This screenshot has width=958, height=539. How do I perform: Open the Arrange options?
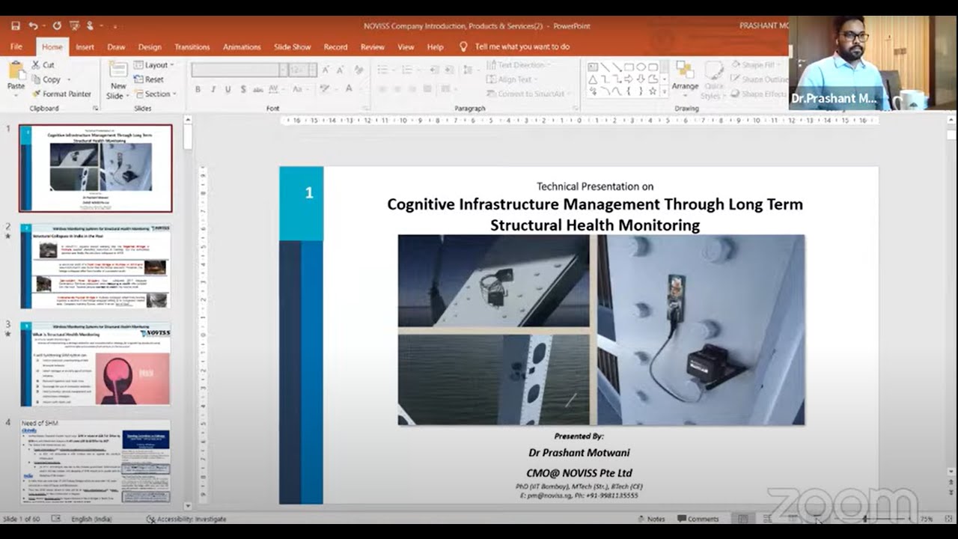(x=685, y=78)
